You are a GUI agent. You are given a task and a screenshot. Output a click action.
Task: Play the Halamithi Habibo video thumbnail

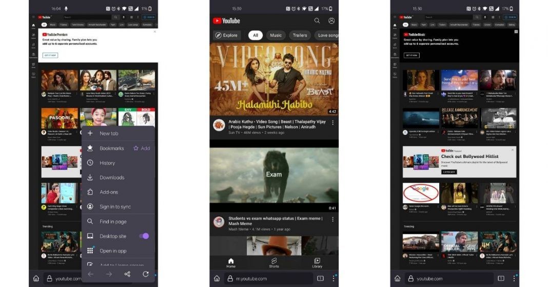274,79
